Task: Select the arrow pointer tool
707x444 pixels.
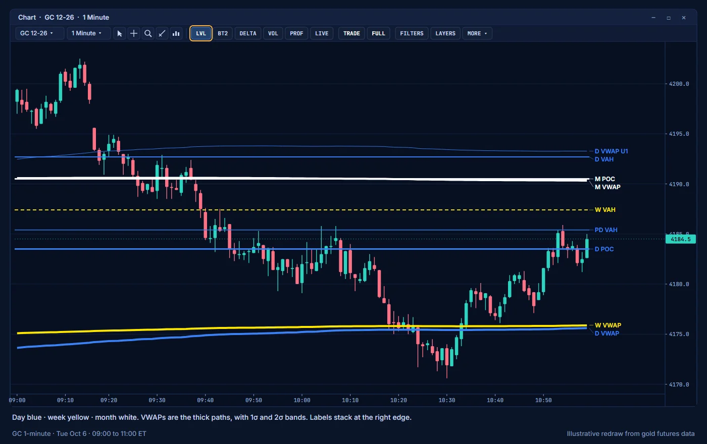Action: [x=120, y=33]
